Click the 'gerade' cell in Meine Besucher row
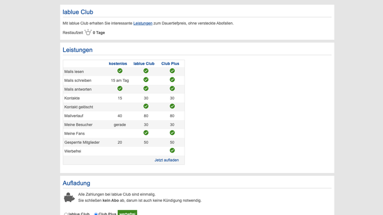This screenshot has height=215, width=383. [120, 125]
